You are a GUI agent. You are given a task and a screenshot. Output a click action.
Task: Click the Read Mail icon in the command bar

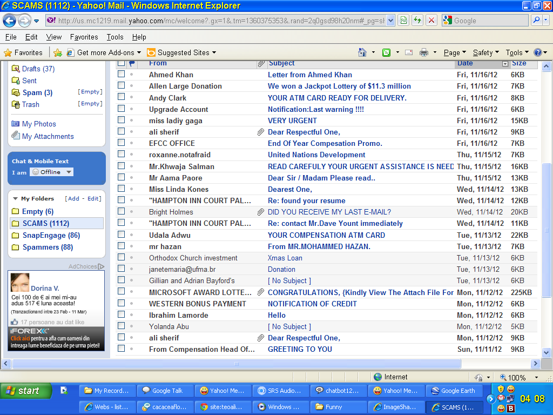tap(409, 52)
